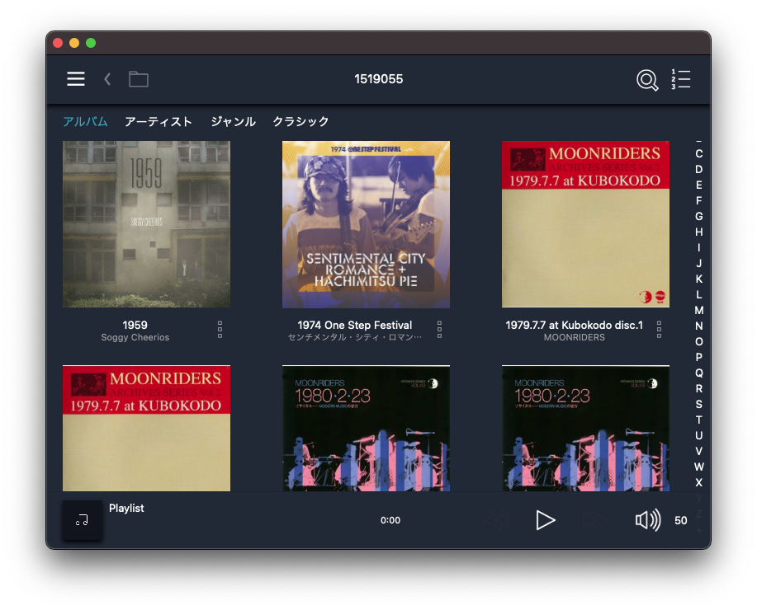The height and width of the screenshot is (610, 757).
Task: Jump to letter Q in index
Action: click(698, 373)
